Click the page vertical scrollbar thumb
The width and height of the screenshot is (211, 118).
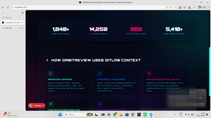(209, 71)
